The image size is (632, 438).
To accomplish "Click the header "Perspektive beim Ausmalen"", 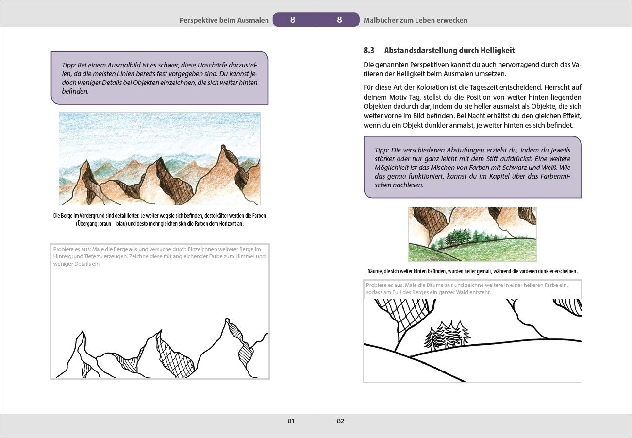I will pyautogui.click(x=224, y=20).
